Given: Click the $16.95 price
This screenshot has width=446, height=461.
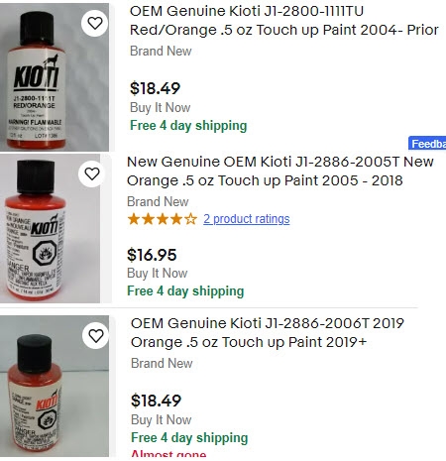Looking at the screenshot, I should click(x=152, y=255).
